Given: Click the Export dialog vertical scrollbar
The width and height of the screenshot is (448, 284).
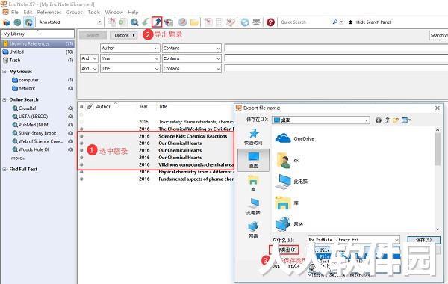Looking at the screenshot, I should [438, 149].
